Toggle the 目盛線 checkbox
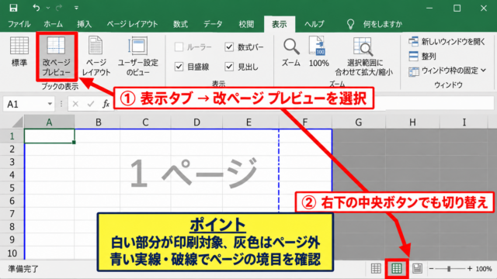 [179, 67]
